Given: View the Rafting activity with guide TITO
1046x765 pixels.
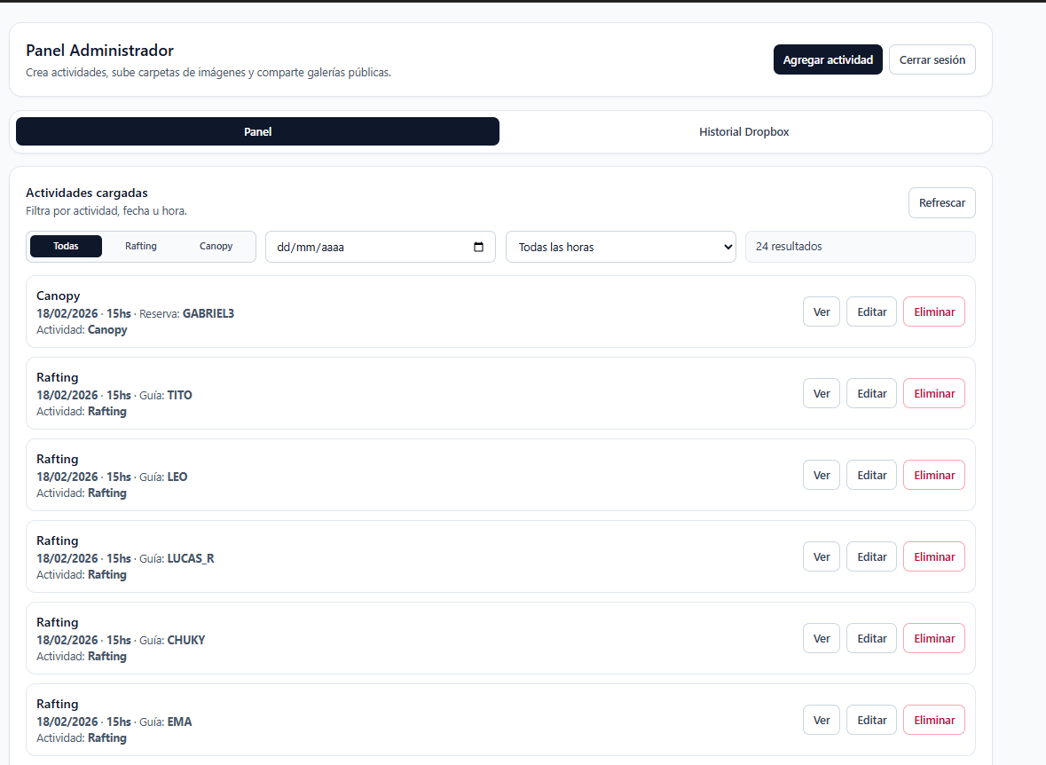Looking at the screenshot, I should coord(822,393).
